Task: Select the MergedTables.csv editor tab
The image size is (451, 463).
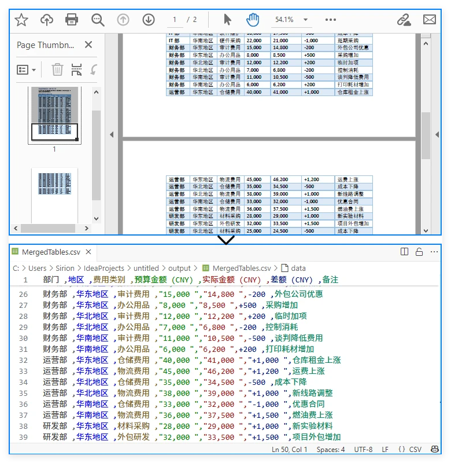Action: [x=51, y=252]
